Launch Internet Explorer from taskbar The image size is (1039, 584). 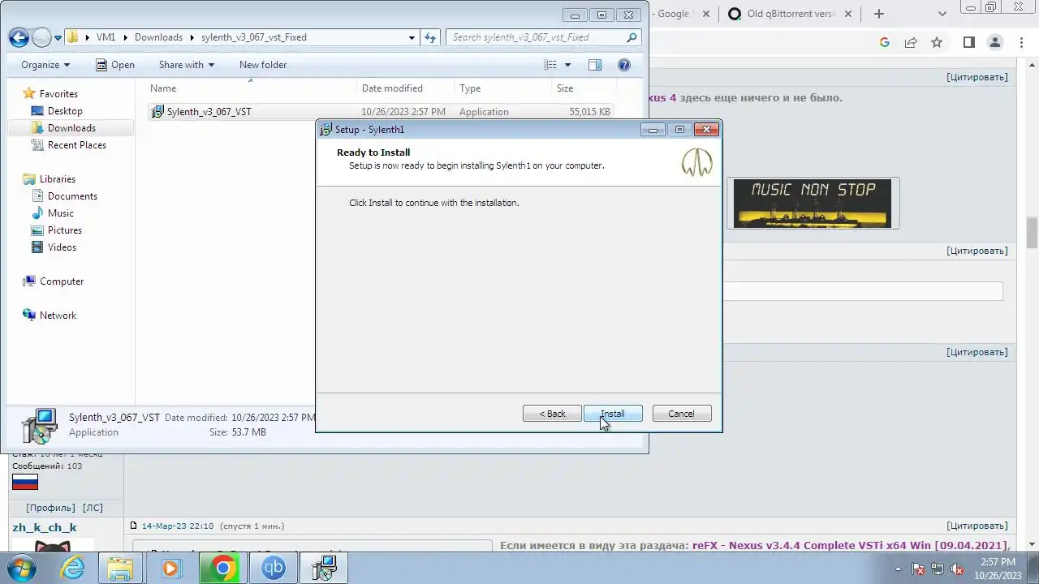(73, 568)
